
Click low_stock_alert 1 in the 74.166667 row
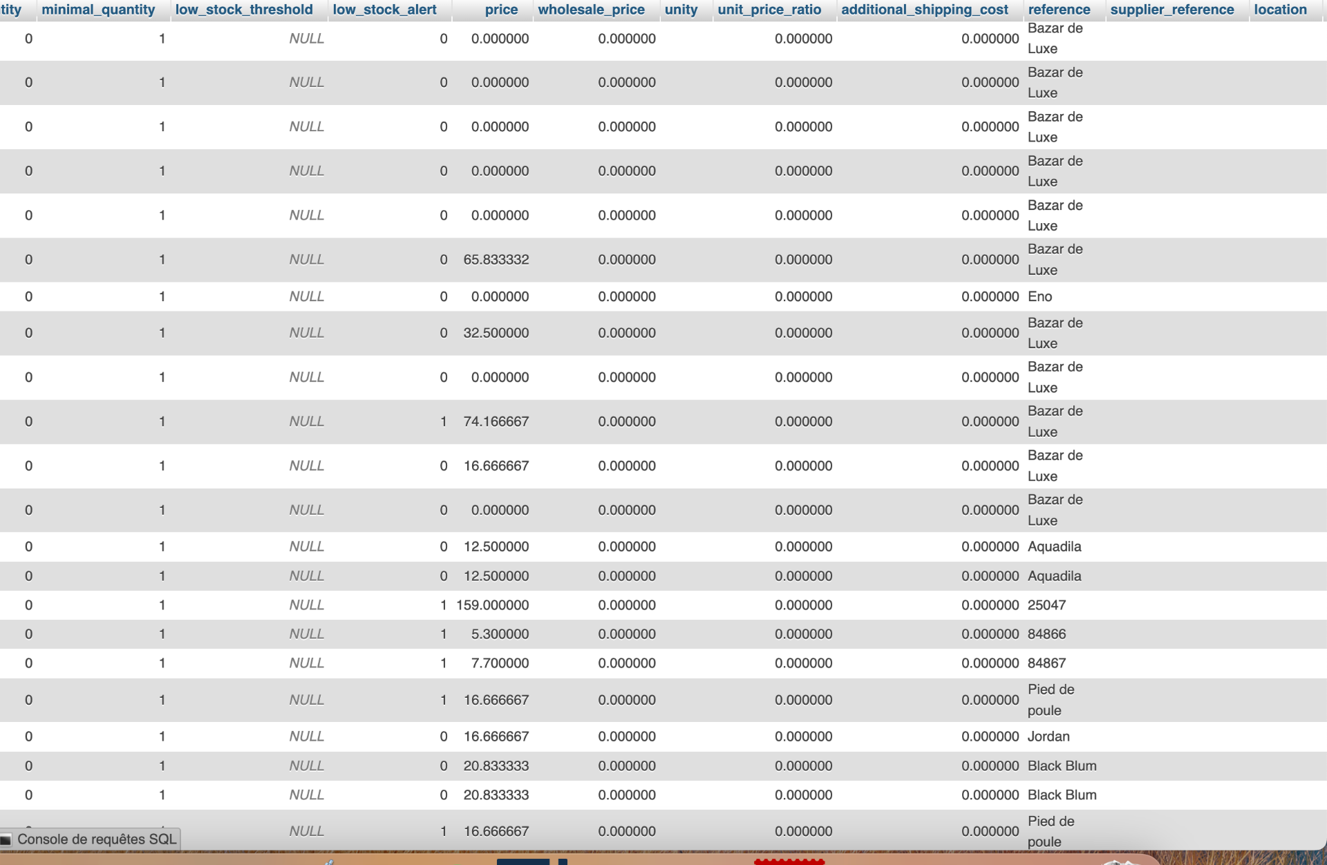tap(444, 421)
